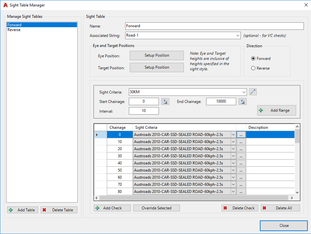
Task: Click Delete All checks button
Action: coord(280,208)
